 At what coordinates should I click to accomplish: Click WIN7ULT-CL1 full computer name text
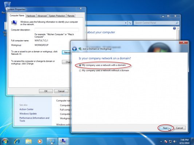(x=41, y=41)
